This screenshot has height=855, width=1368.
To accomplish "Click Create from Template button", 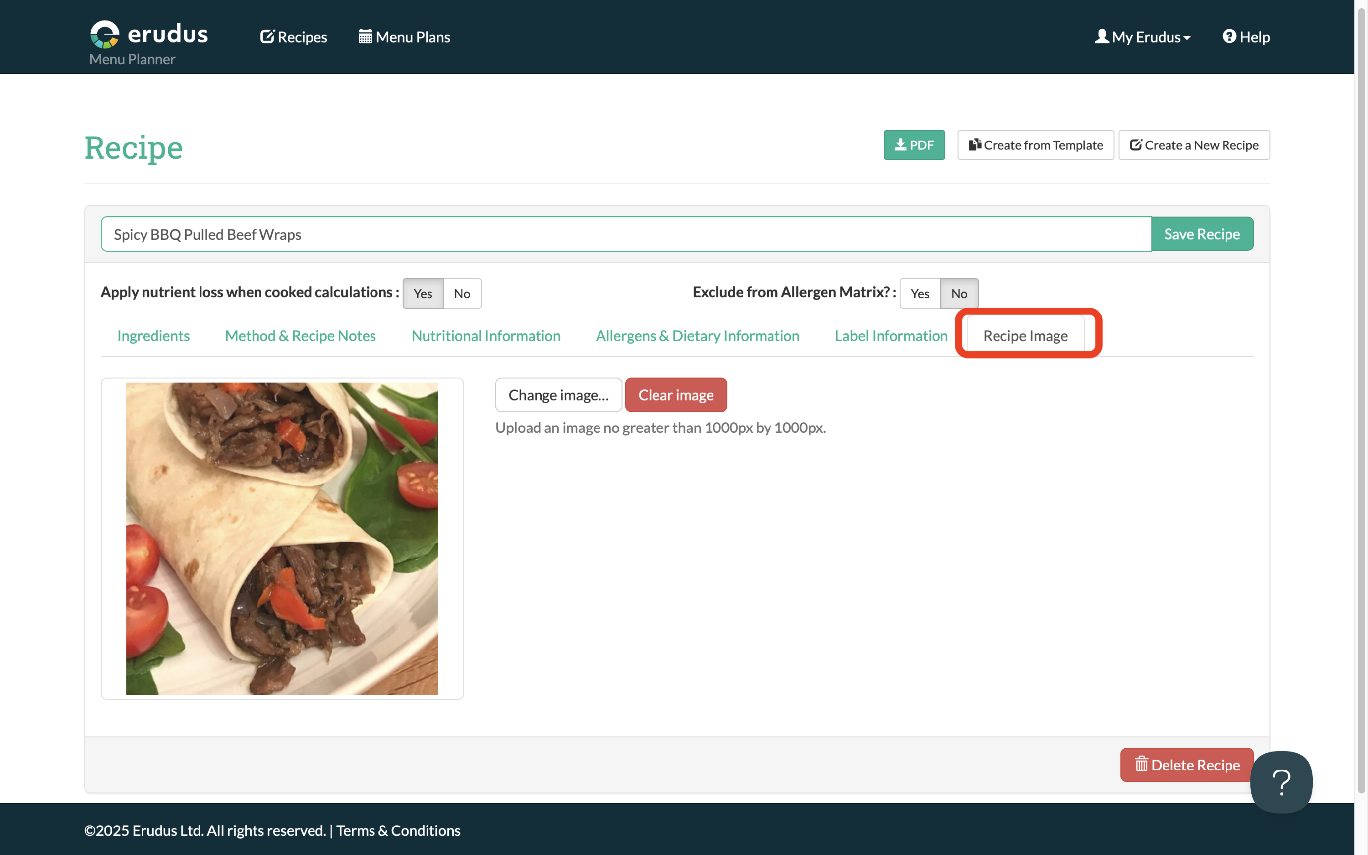I will (1035, 145).
